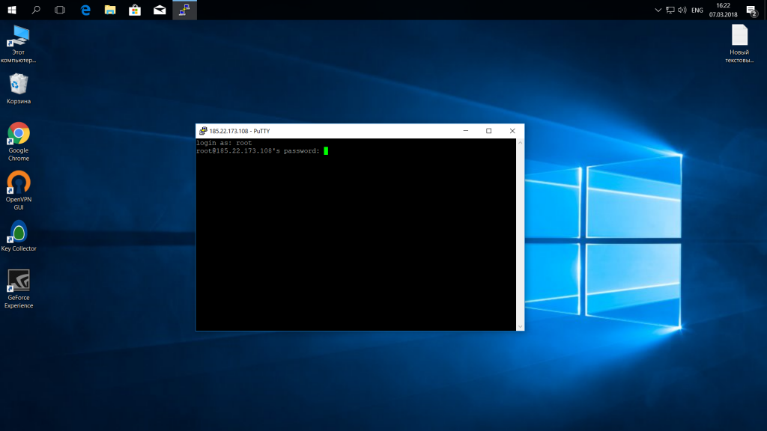This screenshot has height=431, width=767.
Task: Select the Новый текстовый document file
Action: pos(739,36)
